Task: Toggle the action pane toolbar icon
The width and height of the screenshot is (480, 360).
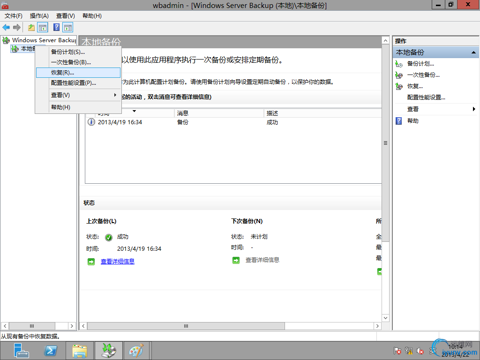Action: (x=67, y=28)
